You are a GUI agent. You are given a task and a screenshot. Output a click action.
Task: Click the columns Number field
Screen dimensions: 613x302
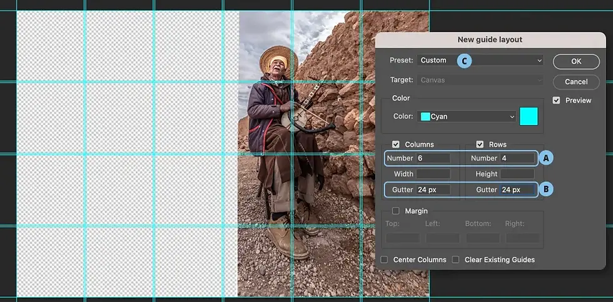433,158
